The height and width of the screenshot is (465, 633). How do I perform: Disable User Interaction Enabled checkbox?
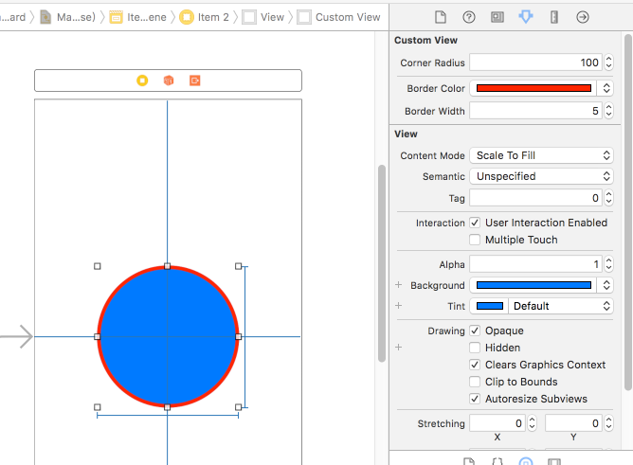475,223
